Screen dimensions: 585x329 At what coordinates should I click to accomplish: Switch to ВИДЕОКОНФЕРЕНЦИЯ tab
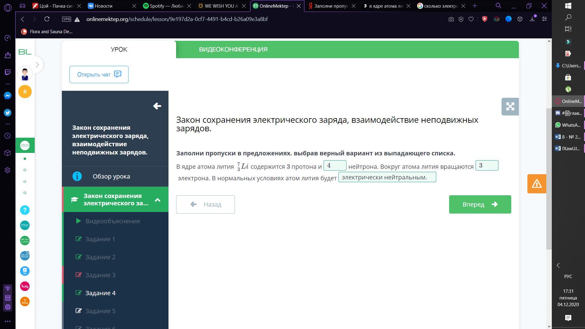point(233,49)
